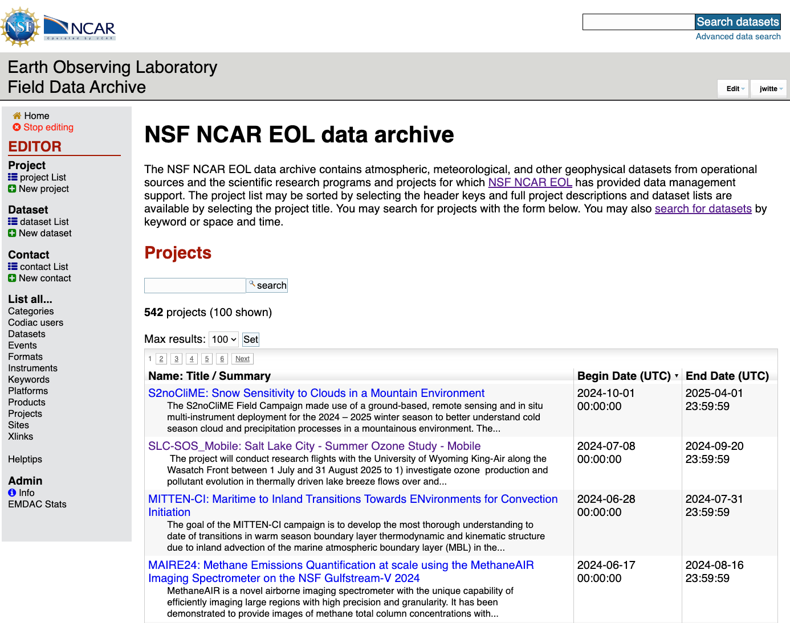
Task: Click the green New dataset plus icon
Action: point(12,233)
